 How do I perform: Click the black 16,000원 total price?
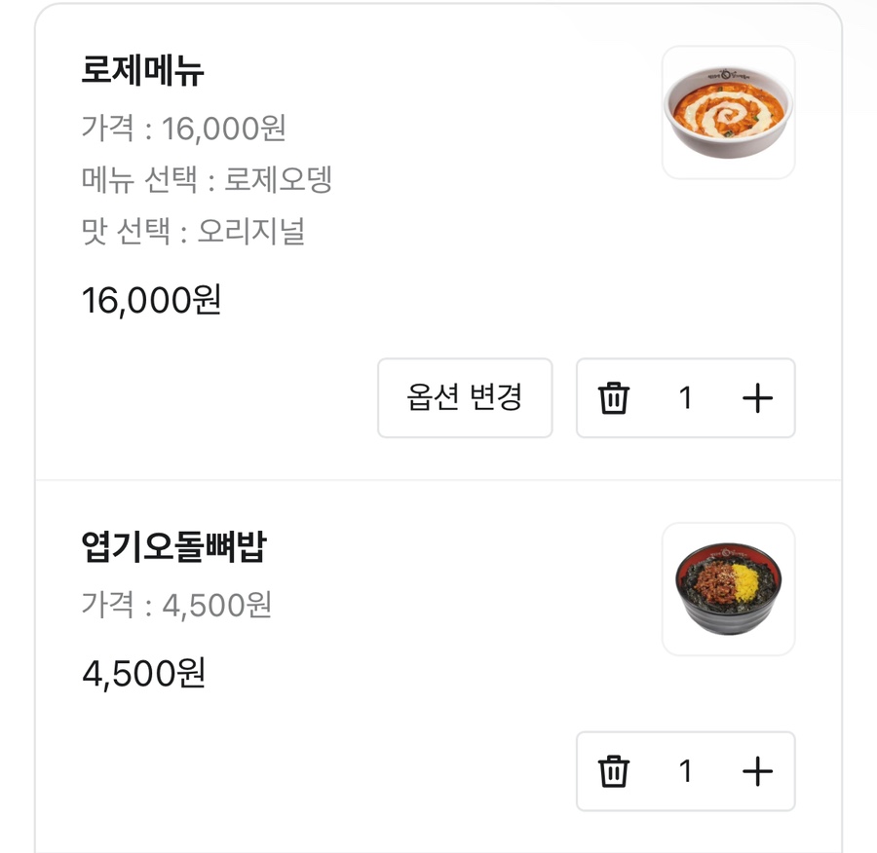click(x=152, y=300)
